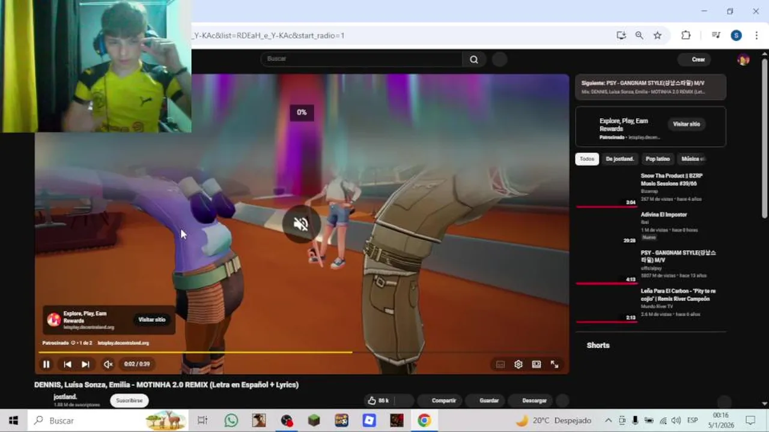This screenshot has width=769, height=432.
Task: Open the Minecraft block icon on taskbar
Action: pyautogui.click(x=314, y=421)
